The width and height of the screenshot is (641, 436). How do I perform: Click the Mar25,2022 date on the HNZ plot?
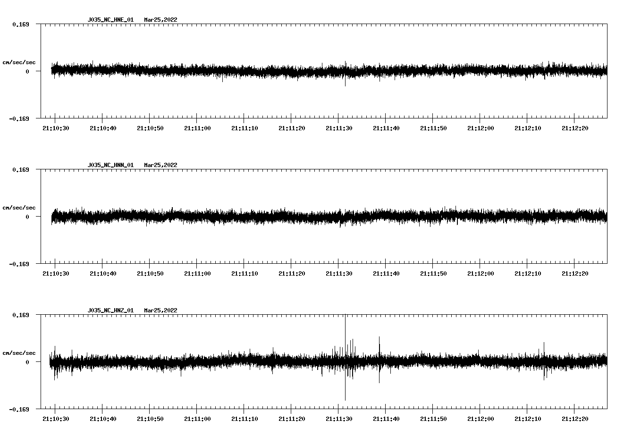[160, 310]
